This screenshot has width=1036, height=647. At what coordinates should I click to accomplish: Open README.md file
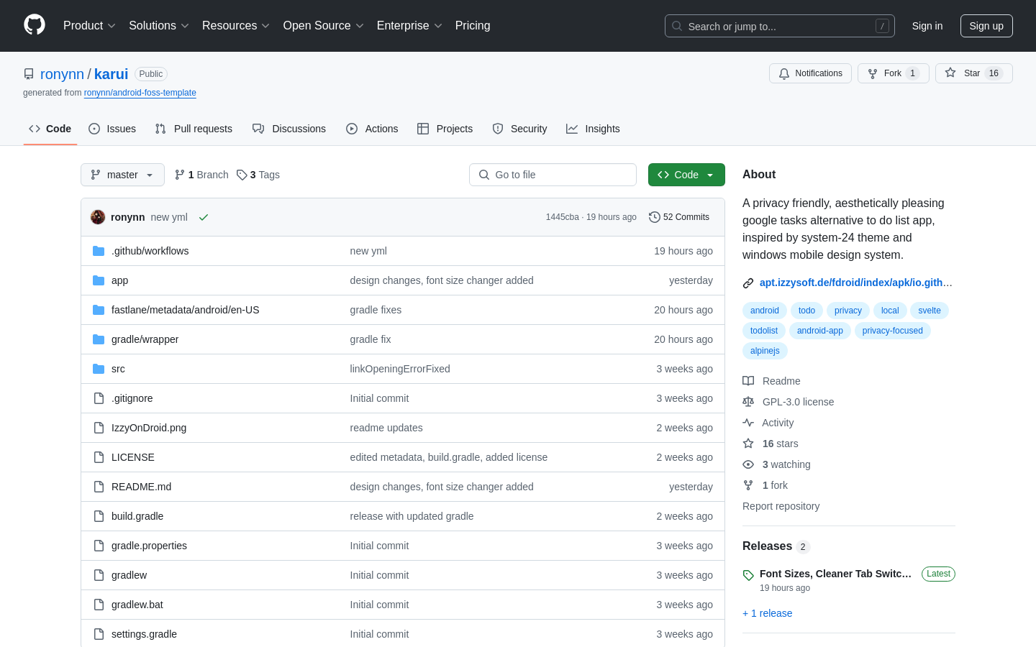tap(142, 487)
